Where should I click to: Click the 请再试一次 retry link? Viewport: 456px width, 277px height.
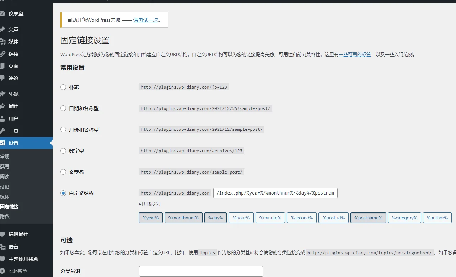pos(146,20)
